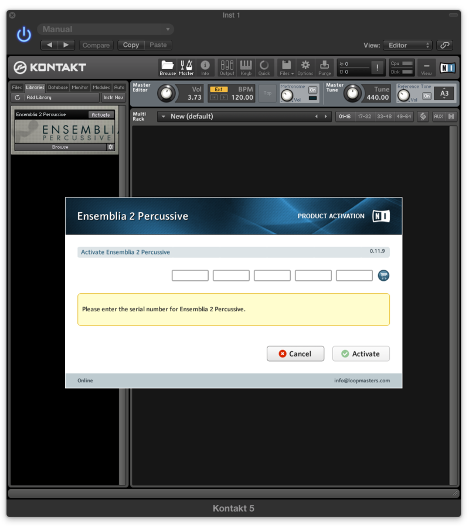The image size is (469, 530).
Task: Click the Compare button
Action: pyautogui.click(x=96, y=45)
